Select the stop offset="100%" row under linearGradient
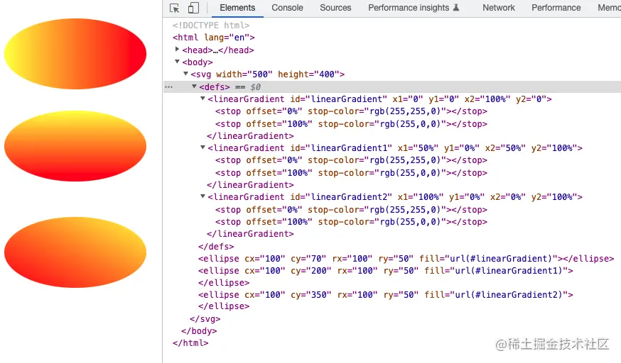621x363 pixels. pos(351,124)
